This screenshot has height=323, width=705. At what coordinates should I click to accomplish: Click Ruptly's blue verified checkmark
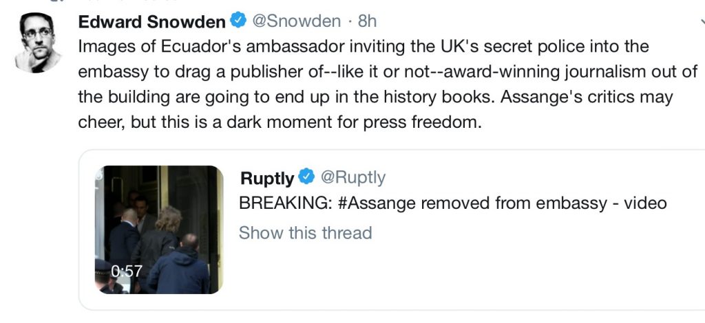[x=306, y=177]
